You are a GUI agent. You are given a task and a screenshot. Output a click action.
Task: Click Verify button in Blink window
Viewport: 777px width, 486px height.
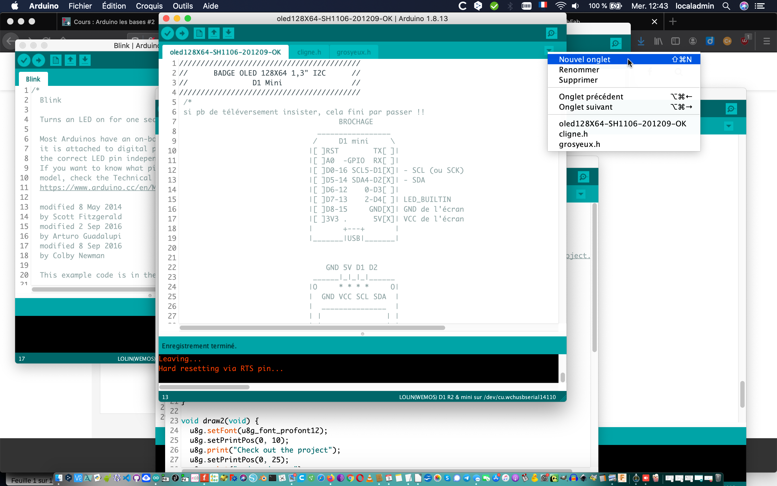[x=24, y=60]
